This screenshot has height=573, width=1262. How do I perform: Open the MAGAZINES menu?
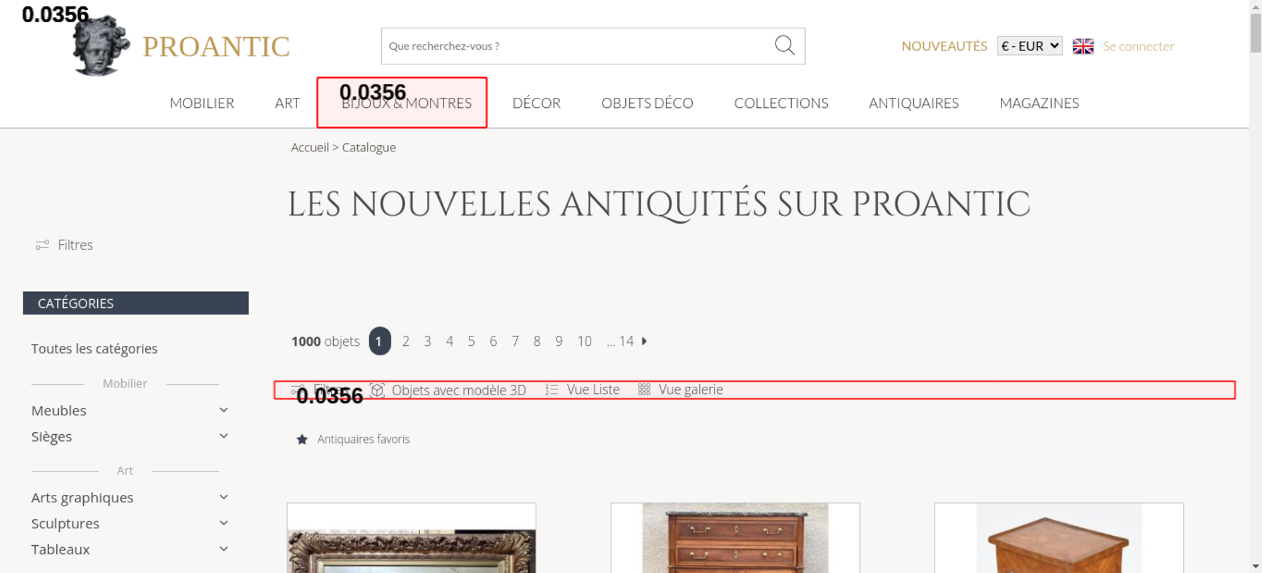[x=1039, y=103]
